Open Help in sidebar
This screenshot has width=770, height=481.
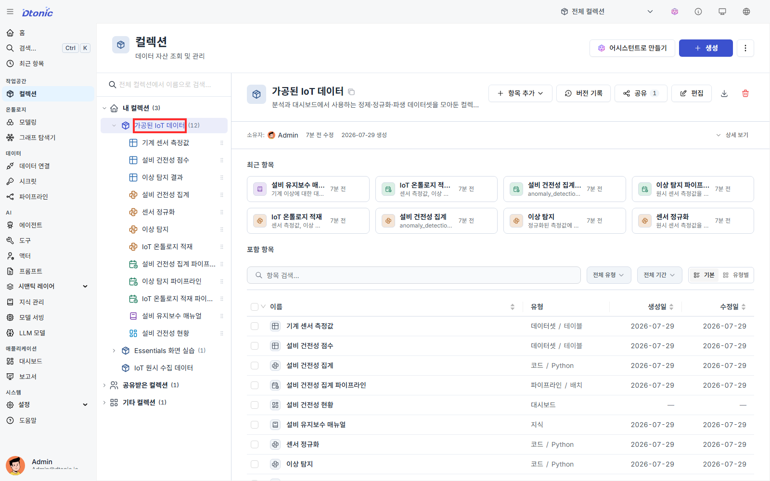pyautogui.click(x=47, y=420)
